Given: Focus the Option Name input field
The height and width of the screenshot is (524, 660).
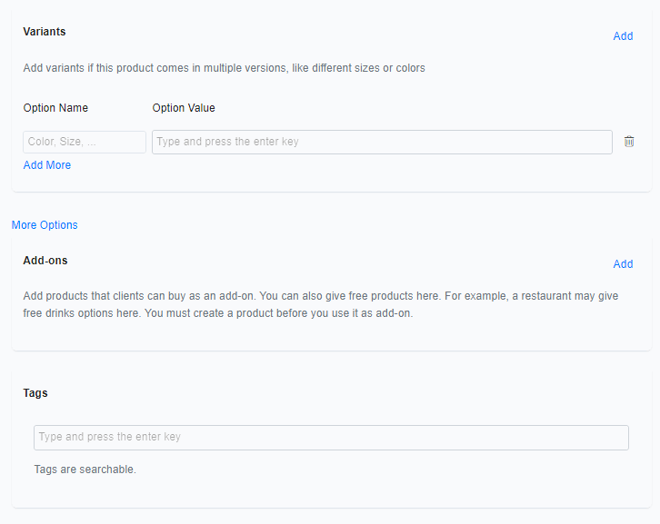Looking at the screenshot, I should [85, 142].
